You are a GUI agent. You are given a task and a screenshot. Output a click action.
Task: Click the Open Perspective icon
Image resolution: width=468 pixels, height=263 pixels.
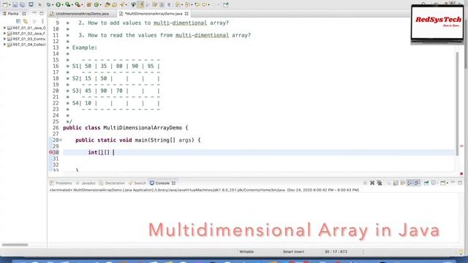[226, 5]
